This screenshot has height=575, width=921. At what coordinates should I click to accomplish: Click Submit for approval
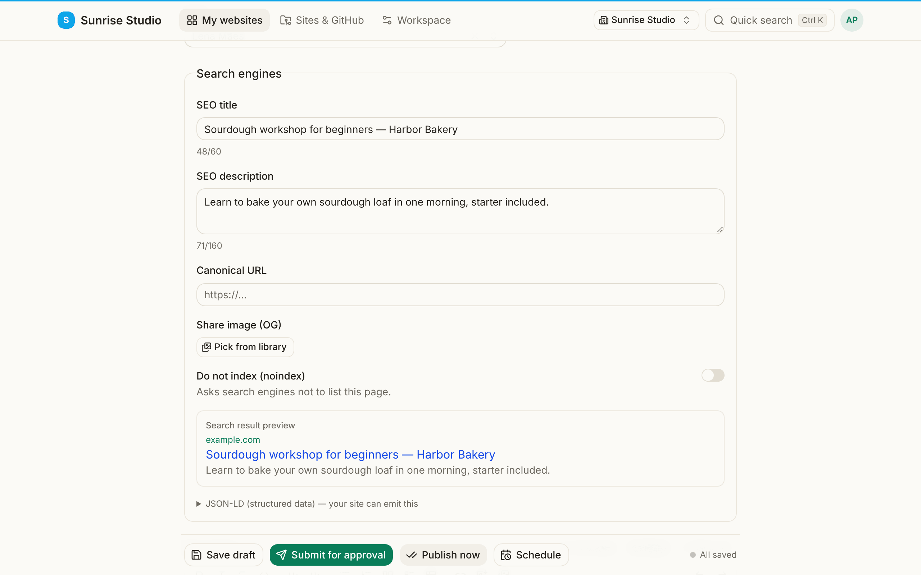coord(331,555)
